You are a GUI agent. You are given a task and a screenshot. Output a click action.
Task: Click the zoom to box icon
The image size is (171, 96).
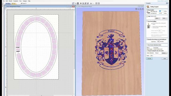pos(83,3)
